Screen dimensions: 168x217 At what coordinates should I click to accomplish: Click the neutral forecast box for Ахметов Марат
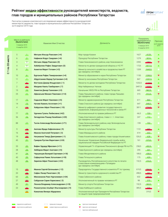pyautogui.click(x=159, y=70)
